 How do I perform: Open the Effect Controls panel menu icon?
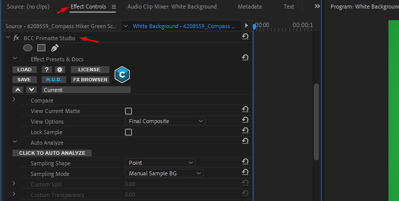click(x=114, y=7)
